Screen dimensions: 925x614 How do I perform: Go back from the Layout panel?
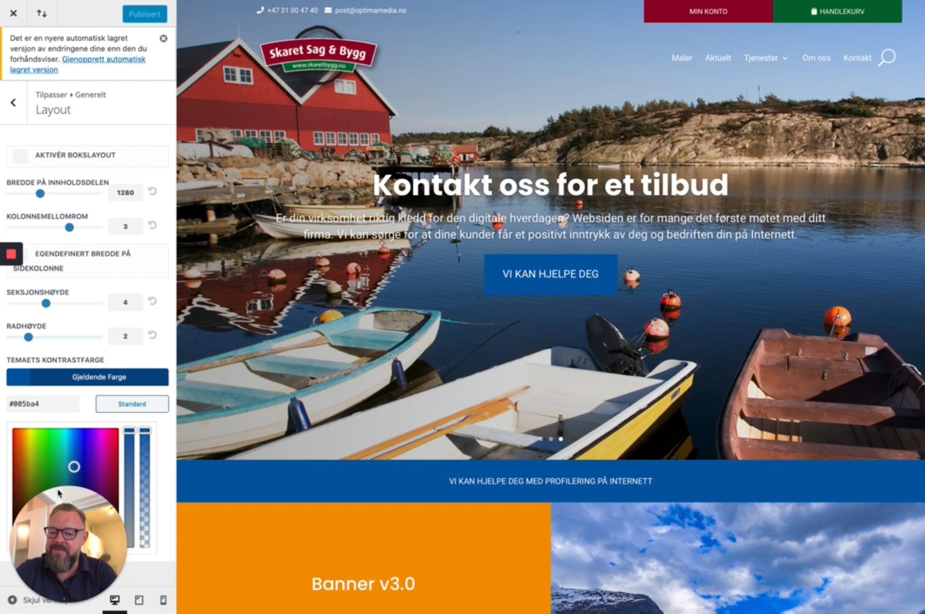[x=13, y=103]
